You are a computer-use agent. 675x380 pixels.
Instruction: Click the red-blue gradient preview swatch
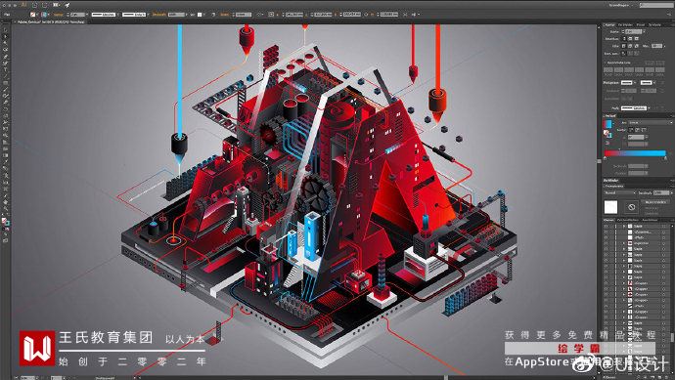click(607, 124)
